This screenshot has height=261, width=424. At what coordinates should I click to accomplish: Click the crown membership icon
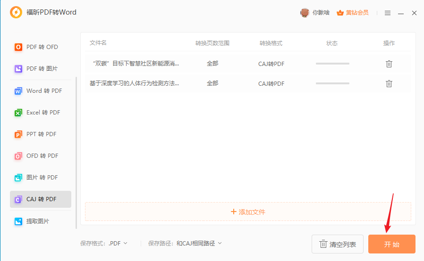click(339, 13)
